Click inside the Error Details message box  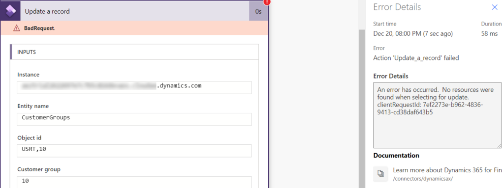tap(437, 115)
